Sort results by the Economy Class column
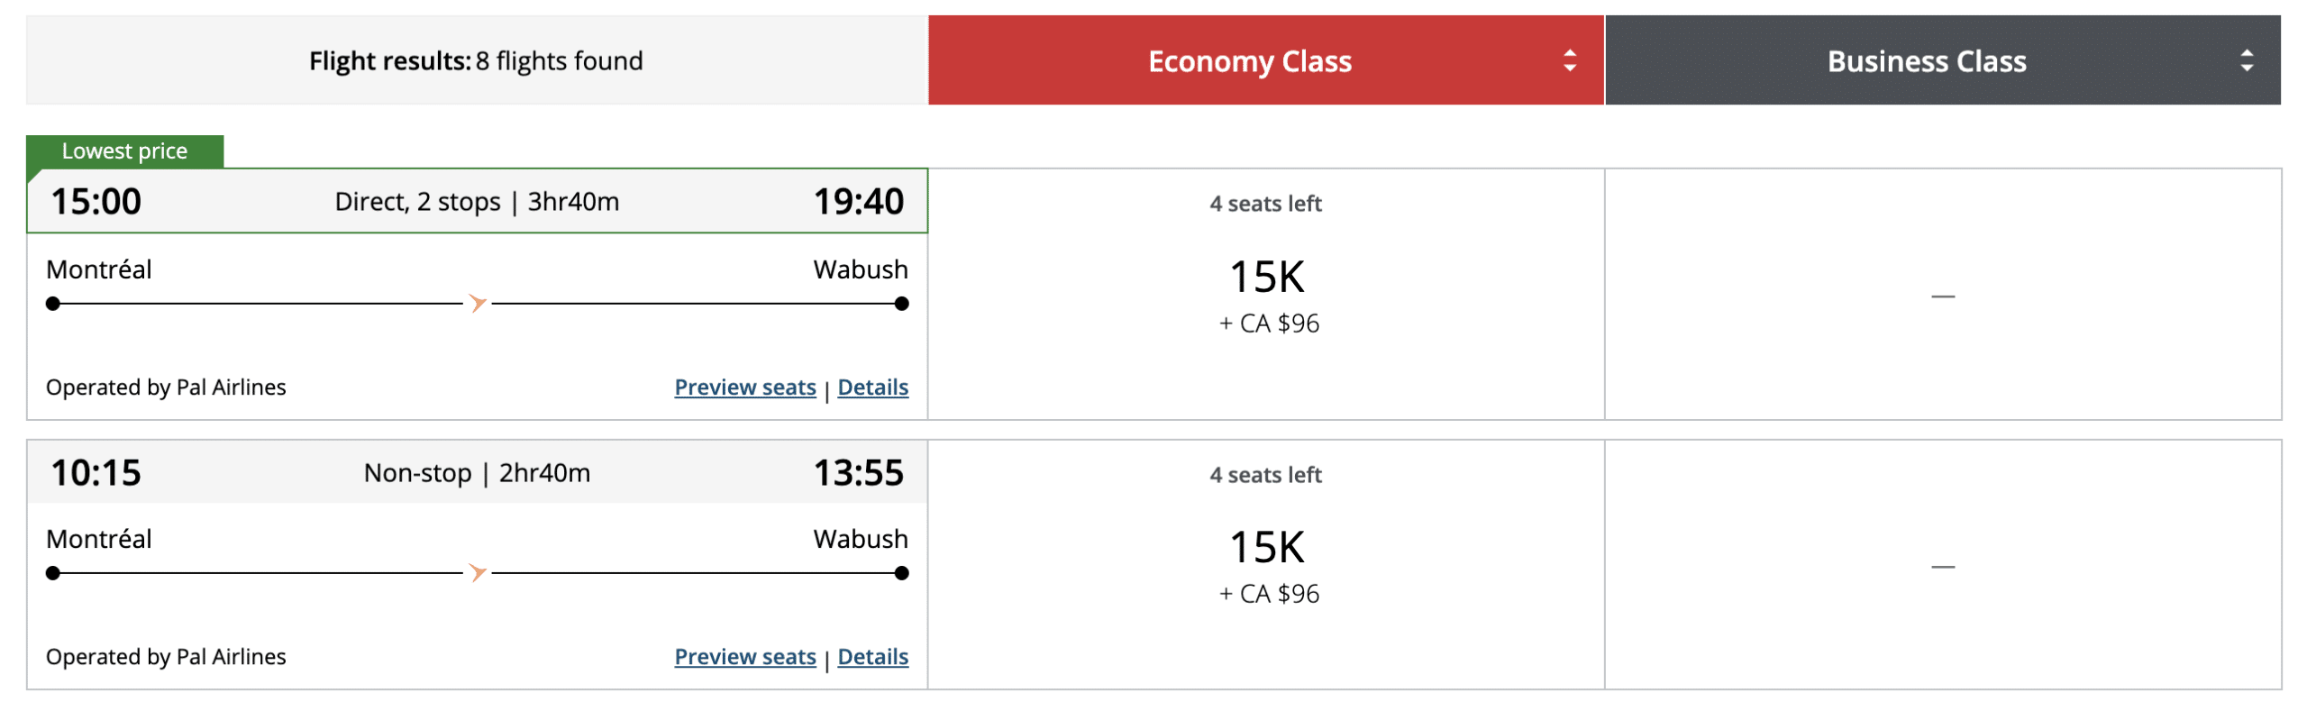The image size is (2307, 702). pos(1249,61)
